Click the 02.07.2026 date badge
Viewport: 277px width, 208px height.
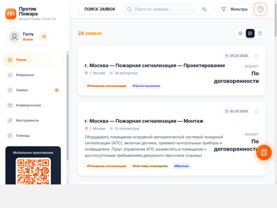coord(236,111)
